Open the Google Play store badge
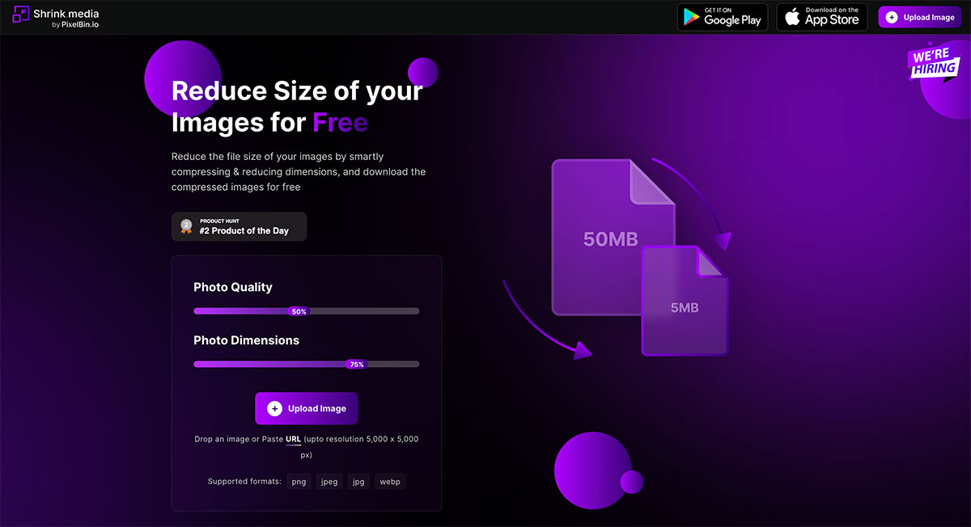 click(x=722, y=17)
